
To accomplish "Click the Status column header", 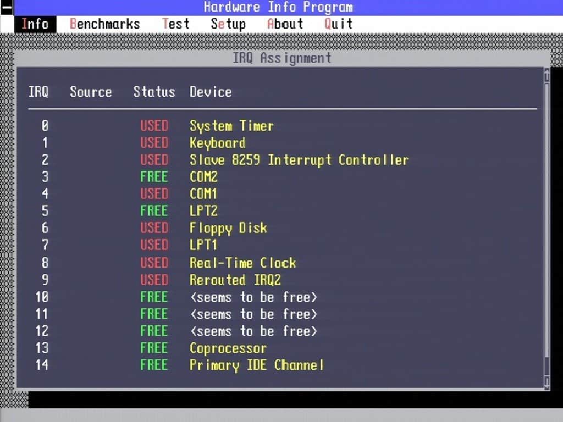I will [x=154, y=92].
